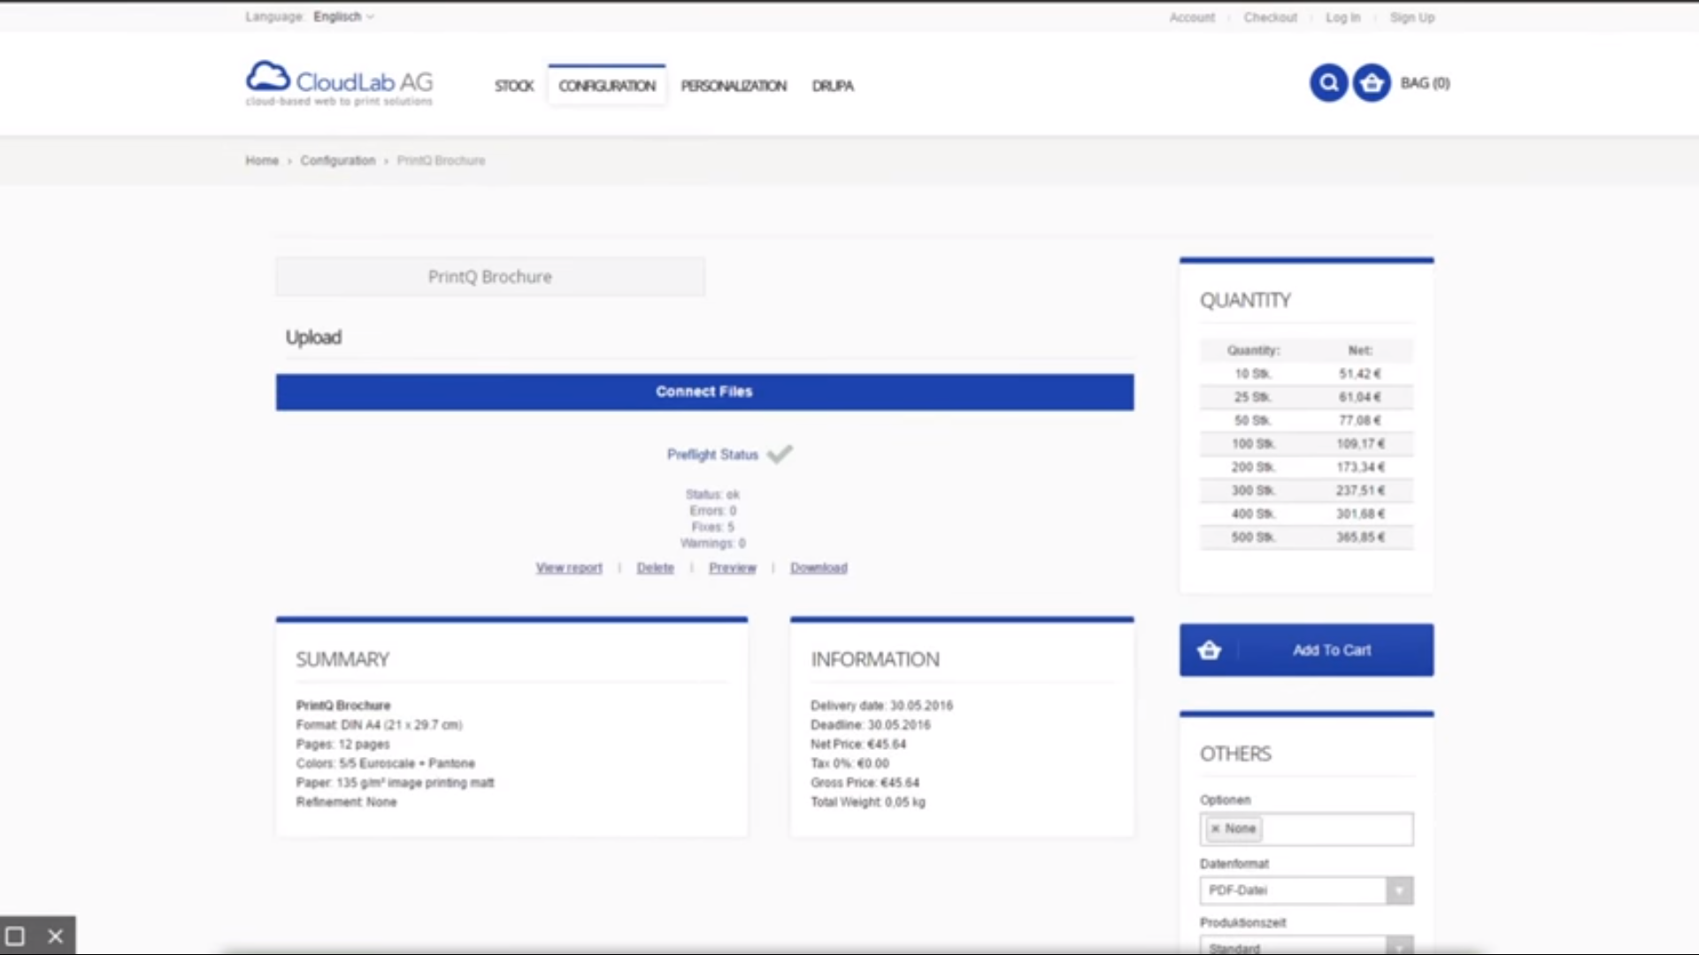Click the square icon at bottom left
This screenshot has height=955, width=1699.
[15, 936]
